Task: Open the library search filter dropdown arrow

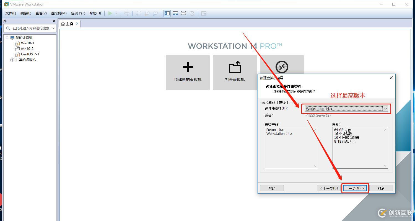Action: (x=54, y=28)
